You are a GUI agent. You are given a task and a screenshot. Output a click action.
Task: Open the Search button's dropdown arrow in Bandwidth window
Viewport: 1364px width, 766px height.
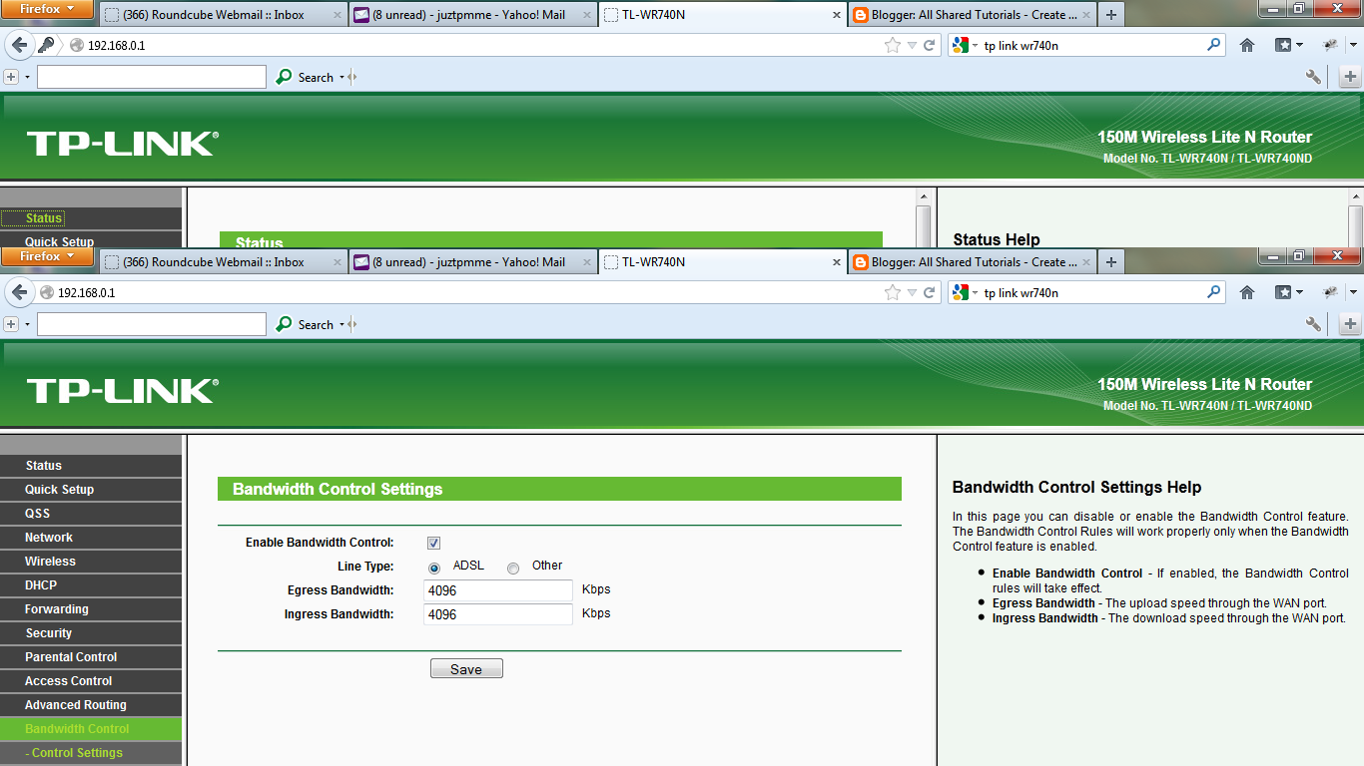pyautogui.click(x=341, y=324)
